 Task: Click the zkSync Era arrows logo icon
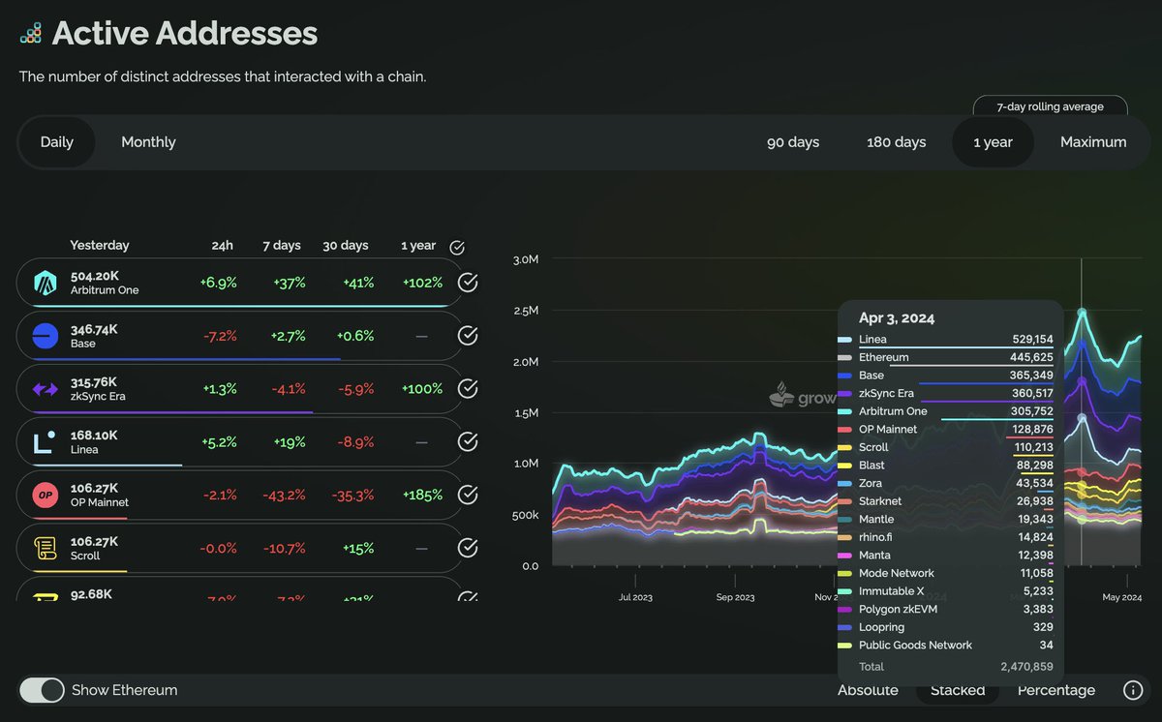pos(46,389)
